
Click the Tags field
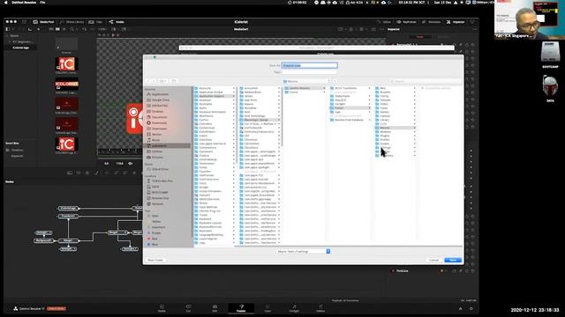coord(310,72)
